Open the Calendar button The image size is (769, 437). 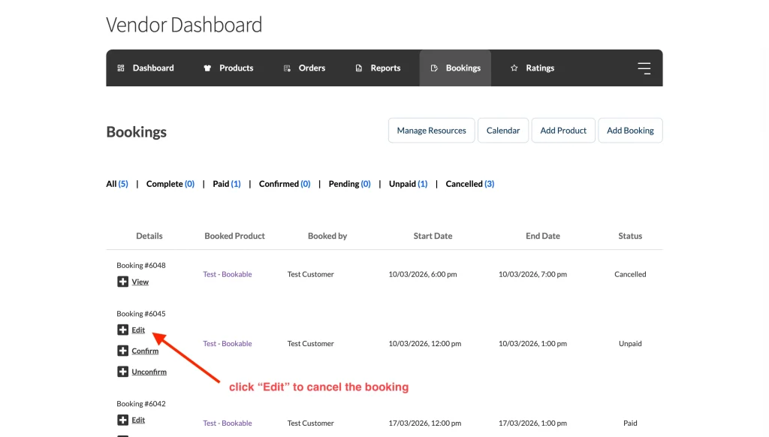[x=503, y=131]
